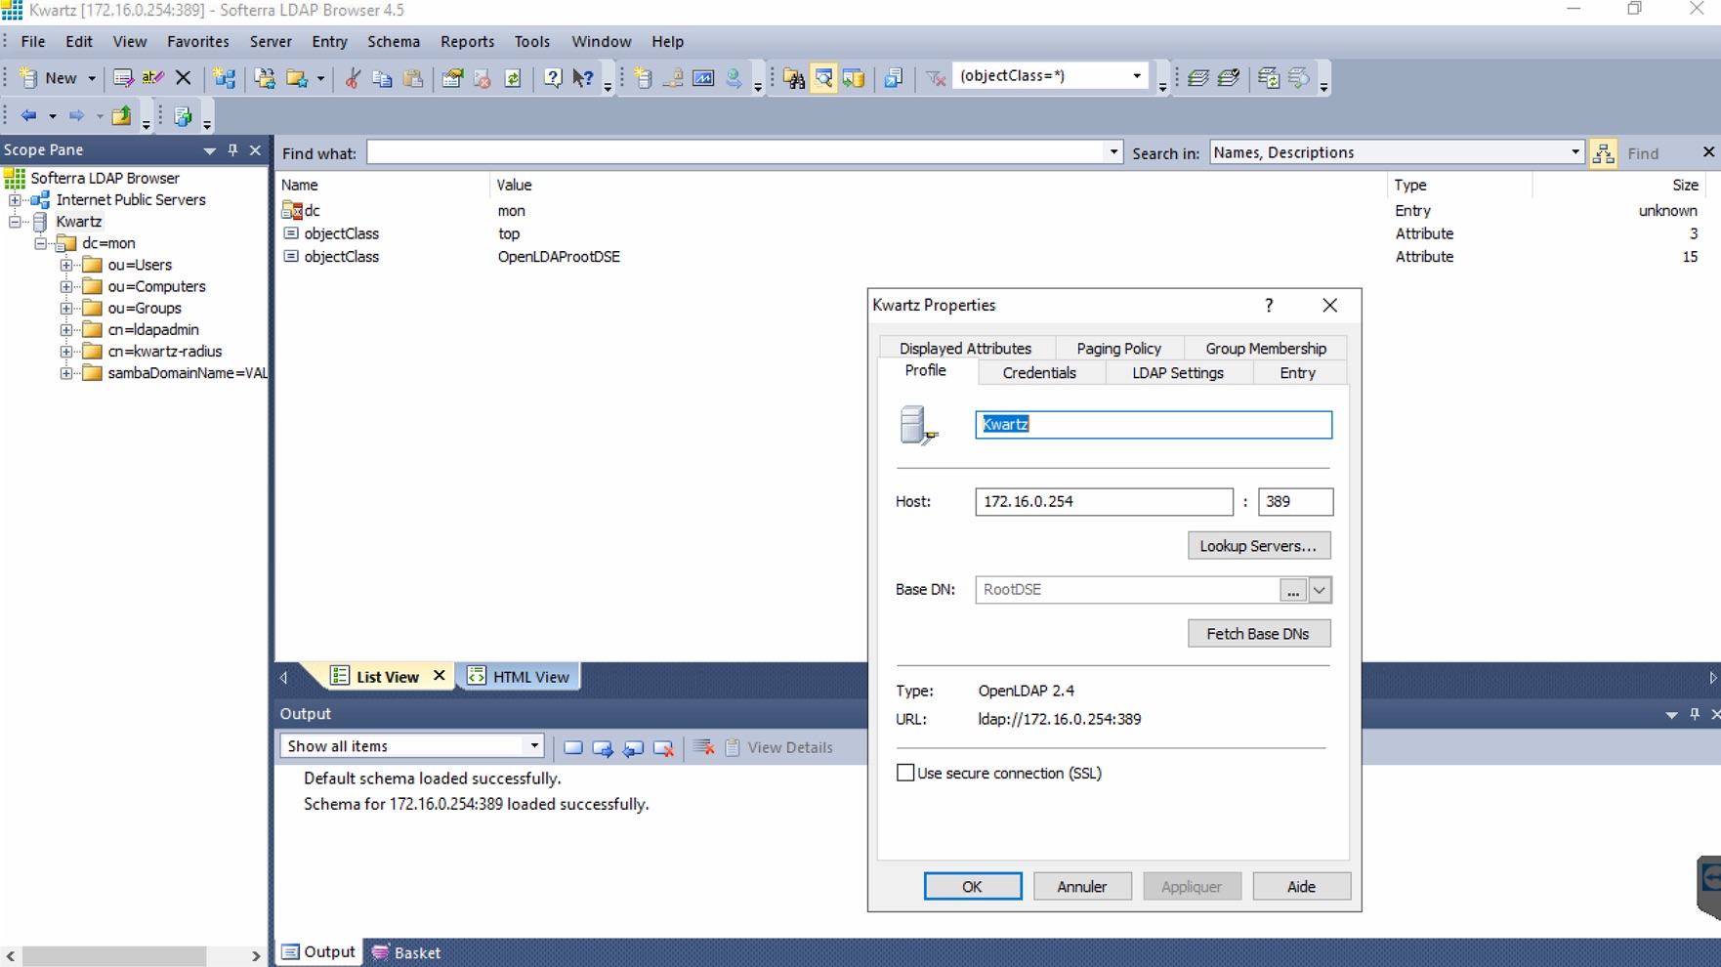Click the Help question mark icon

553,78
